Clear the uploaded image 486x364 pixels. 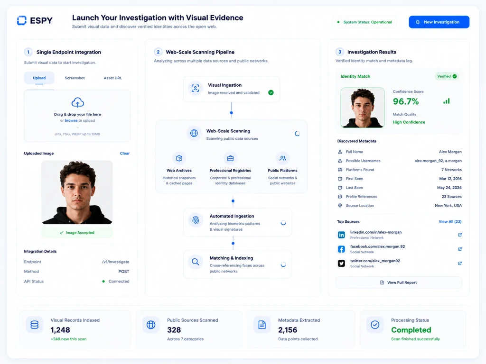tap(125, 153)
